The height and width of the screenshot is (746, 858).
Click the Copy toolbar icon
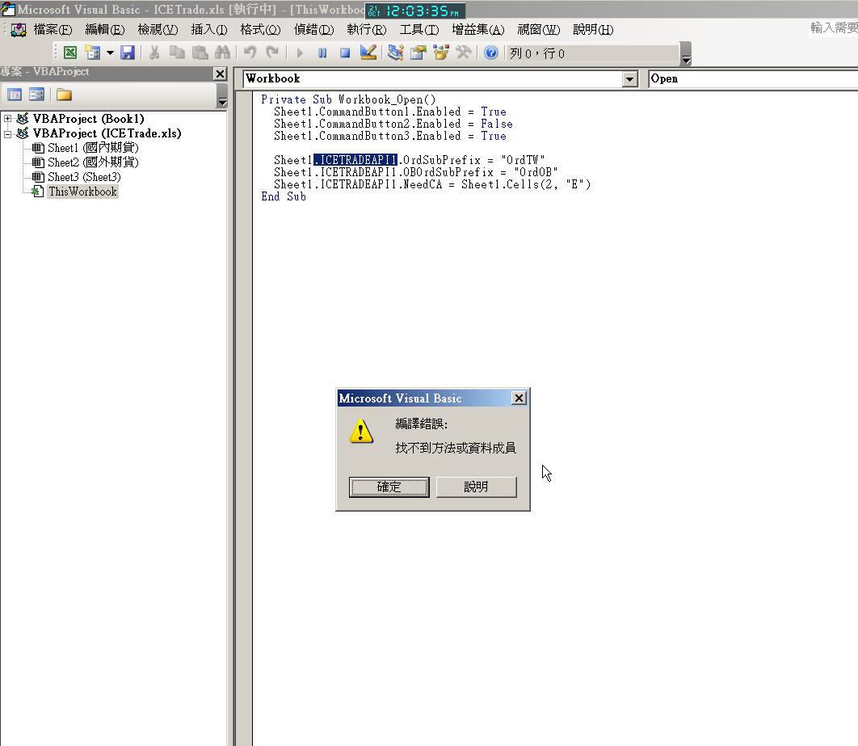(x=177, y=53)
